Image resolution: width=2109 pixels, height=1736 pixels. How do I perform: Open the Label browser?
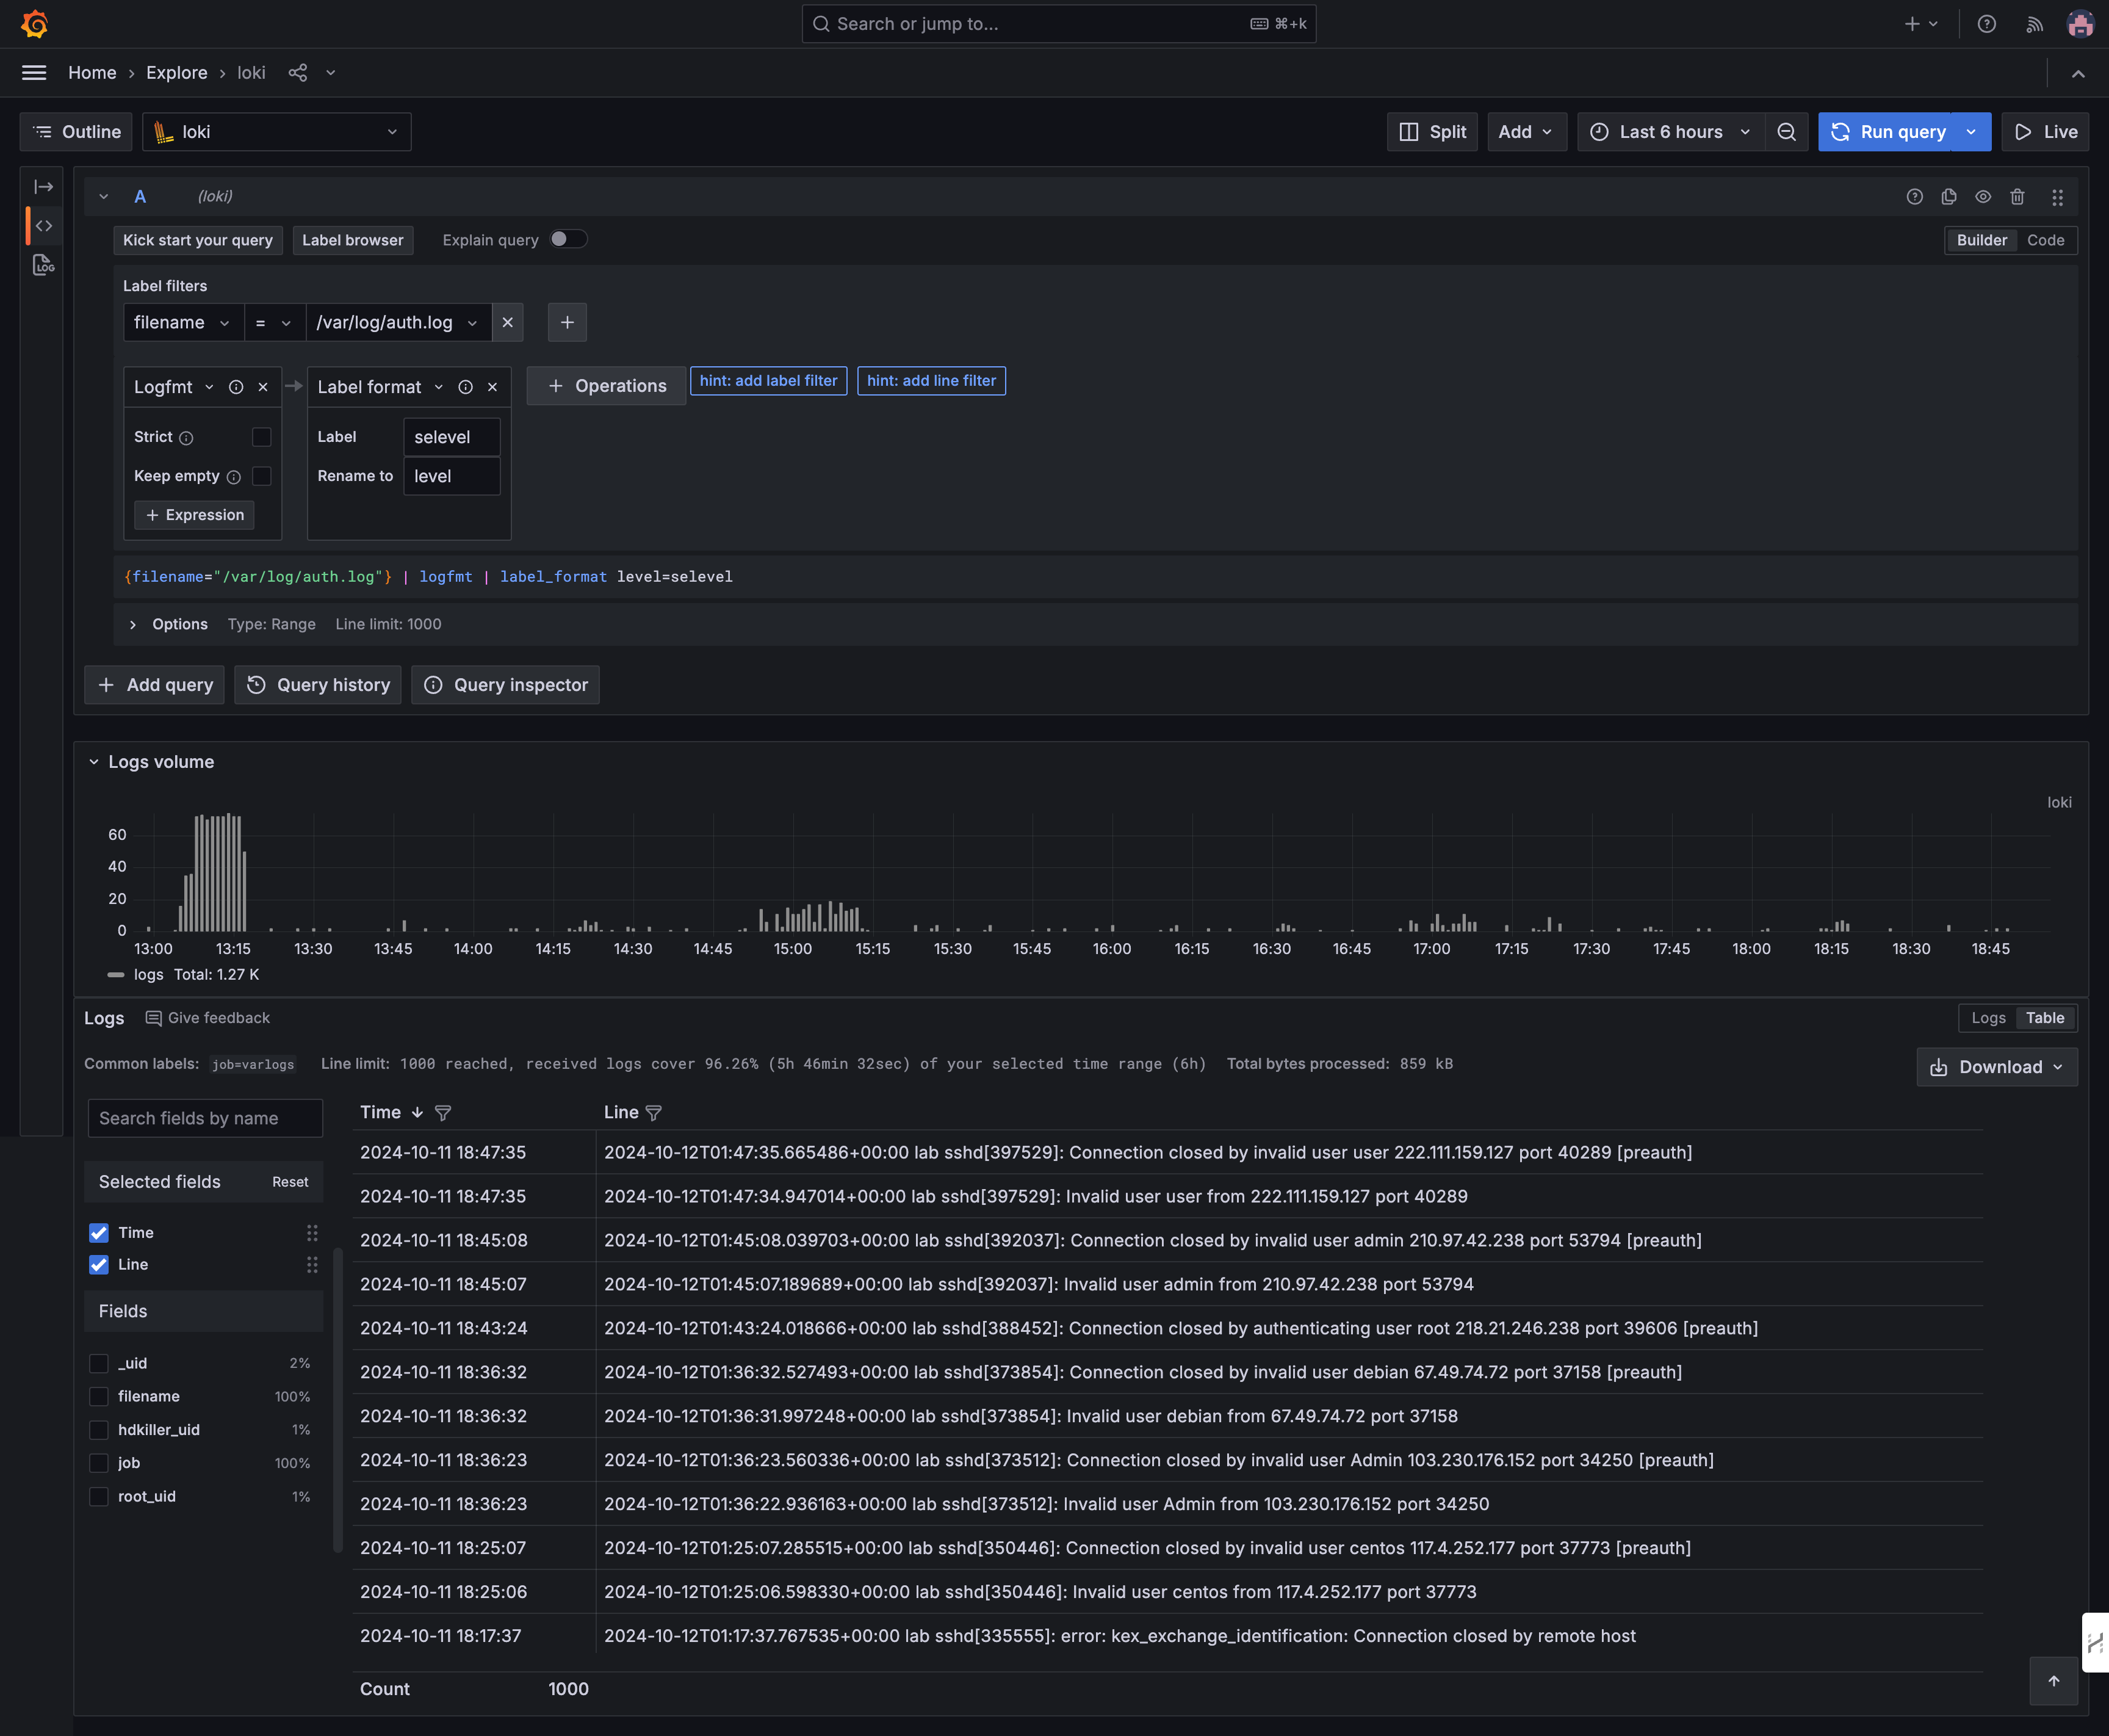coord(353,240)
